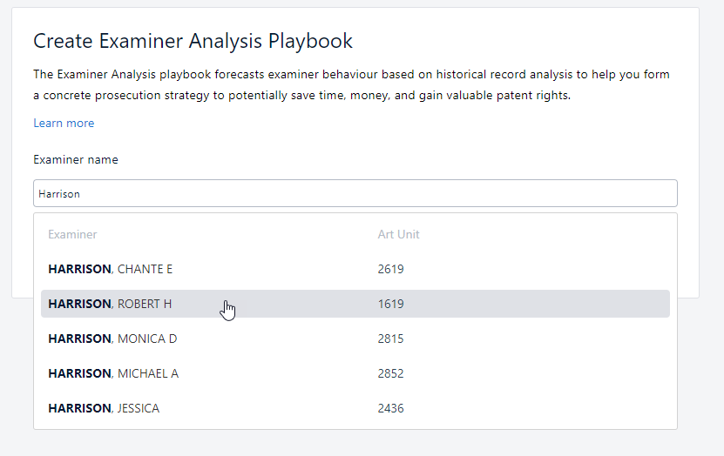
Task: Click bold HARRISON in Chante row
Action: 79,269
